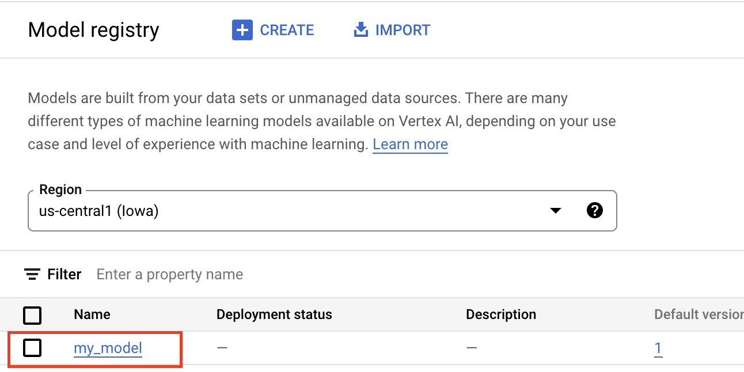Check the select-all checkbox in table header
The width and height of the screenshot is (744, 372).
(32, 315)
